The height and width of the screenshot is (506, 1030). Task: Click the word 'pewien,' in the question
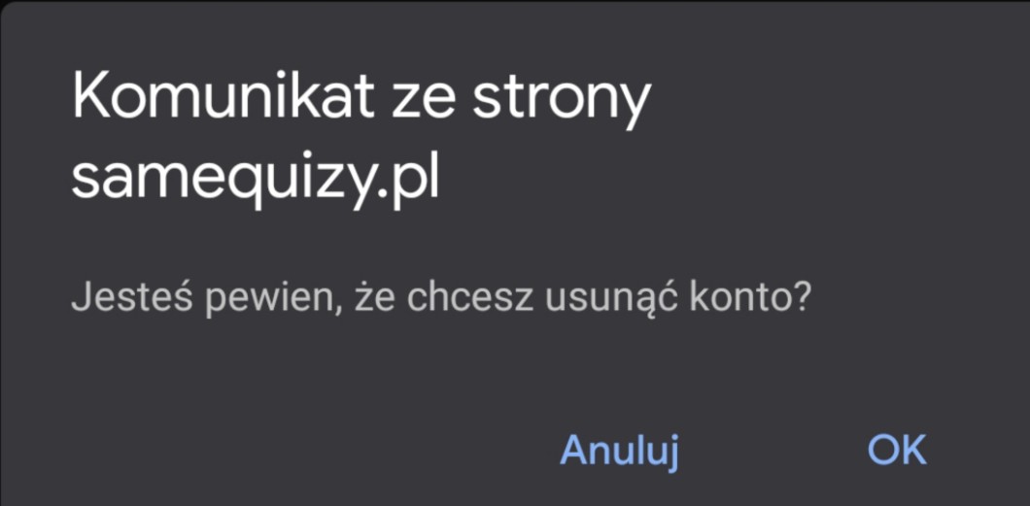[273, 300]
